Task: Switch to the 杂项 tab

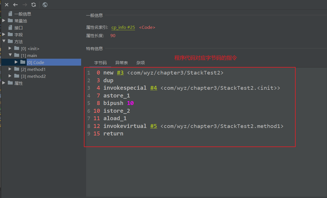Action: point(141,63)
